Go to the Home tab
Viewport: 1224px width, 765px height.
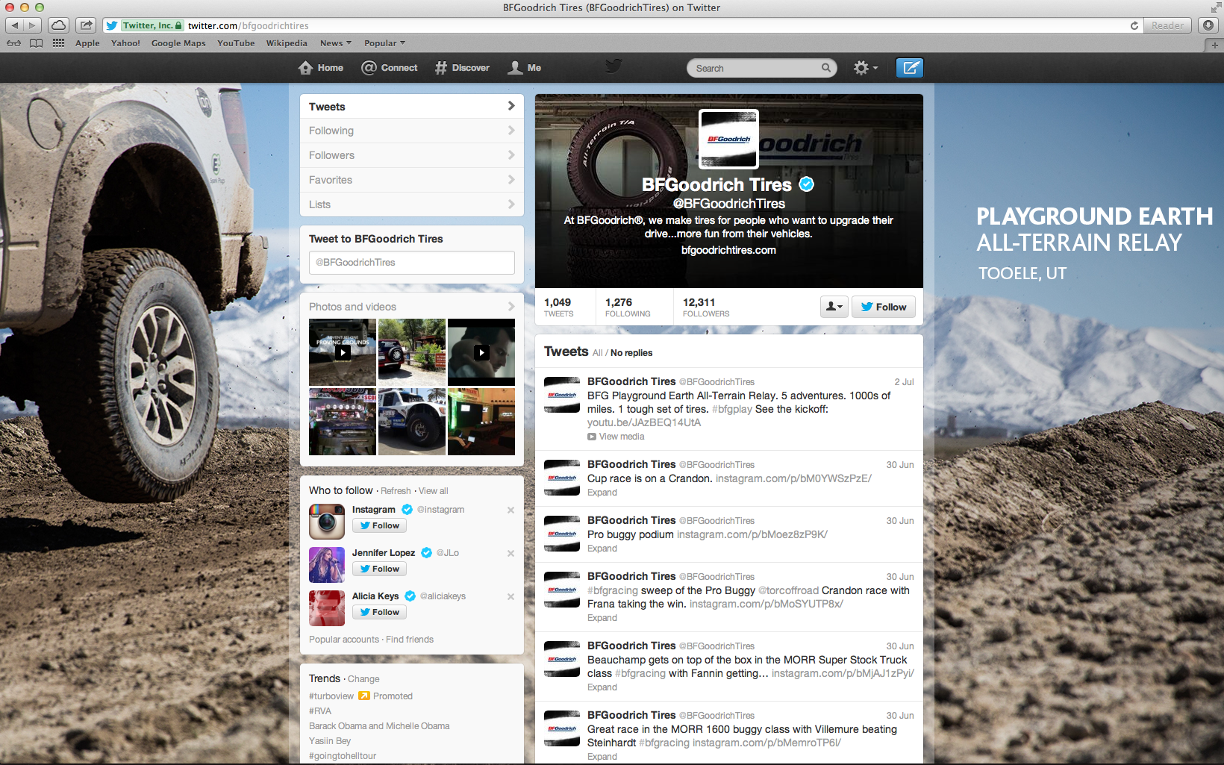(321, 68)
